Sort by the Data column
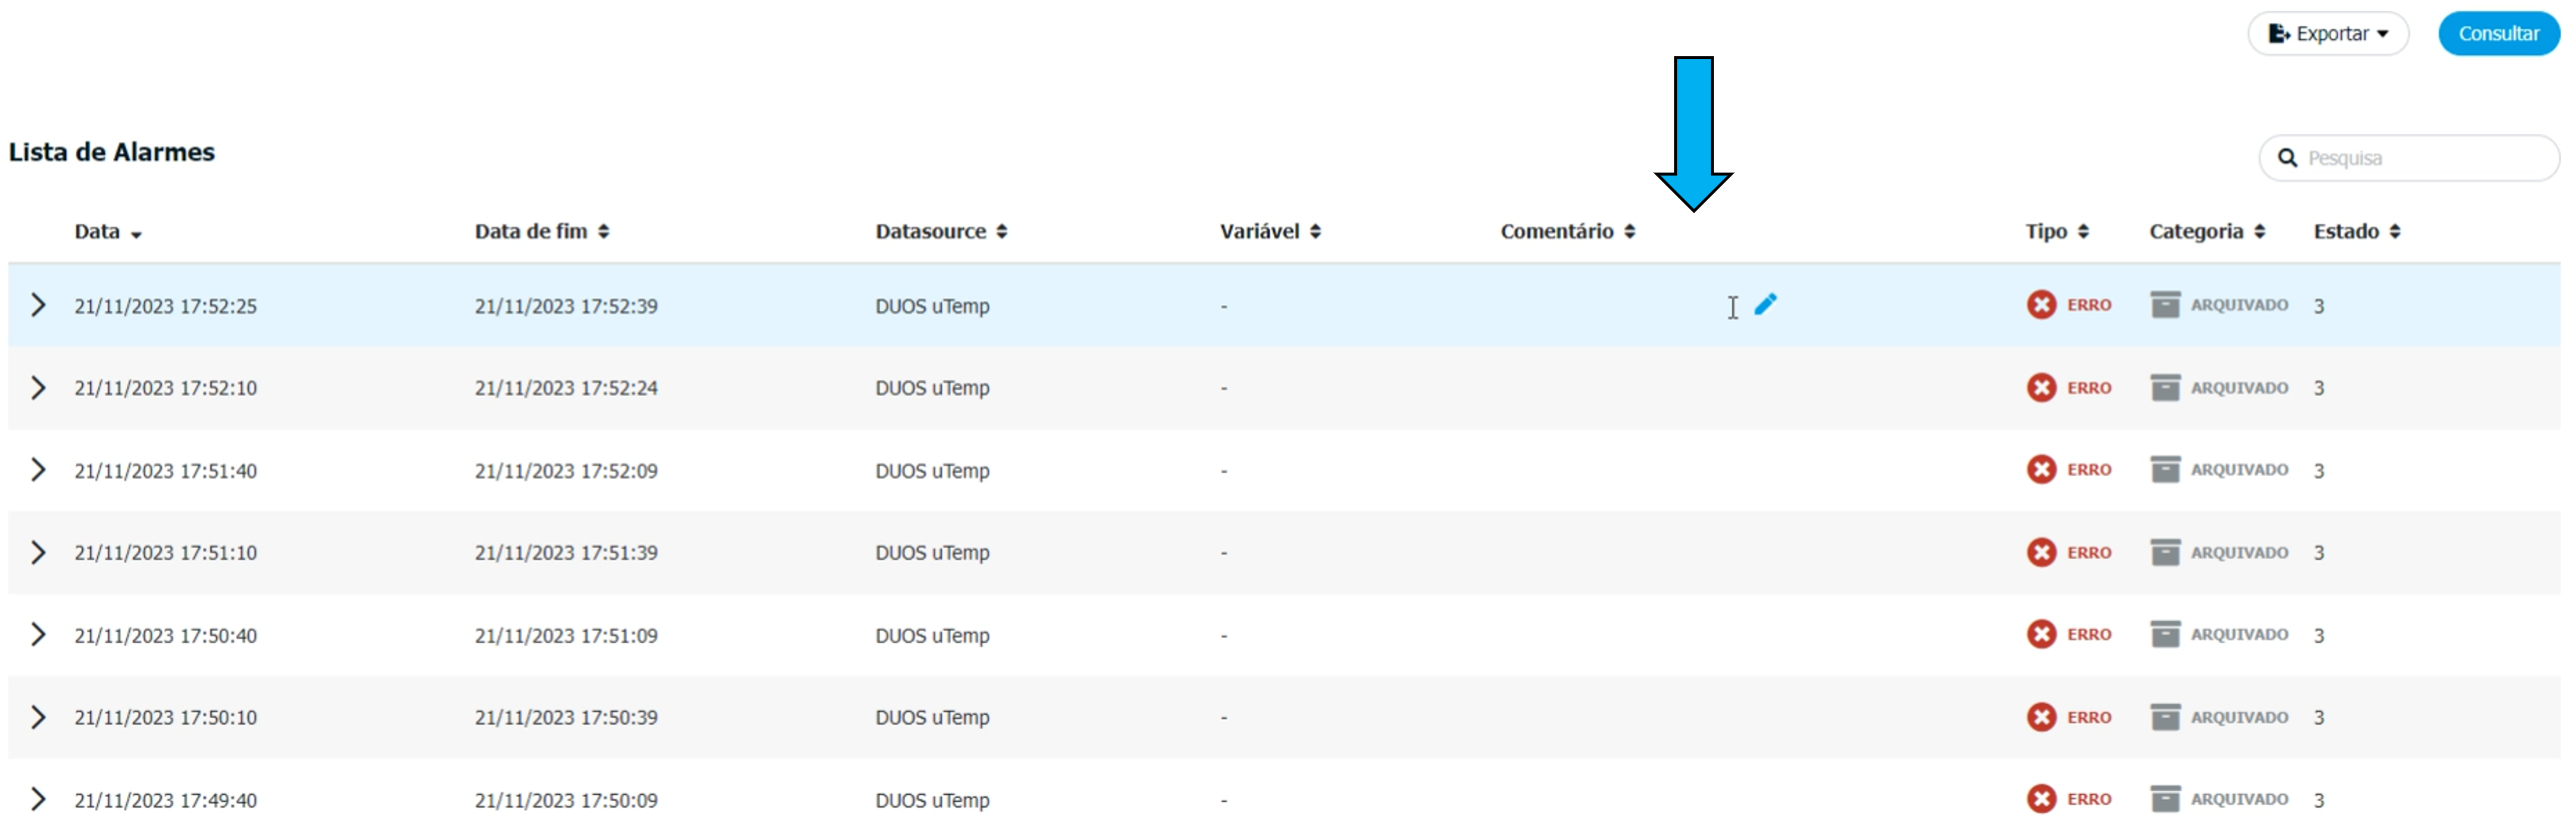Viewport: 2576px width, 838px height. (108, 232)
